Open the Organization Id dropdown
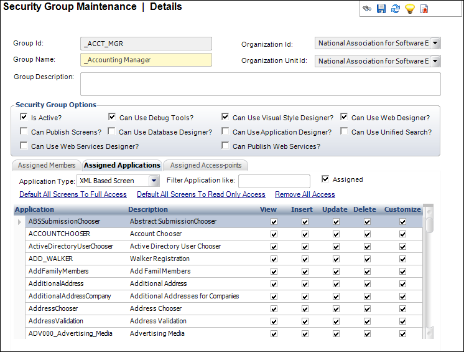464x352 pixels. pyautogui.click(x=435, y=43)
